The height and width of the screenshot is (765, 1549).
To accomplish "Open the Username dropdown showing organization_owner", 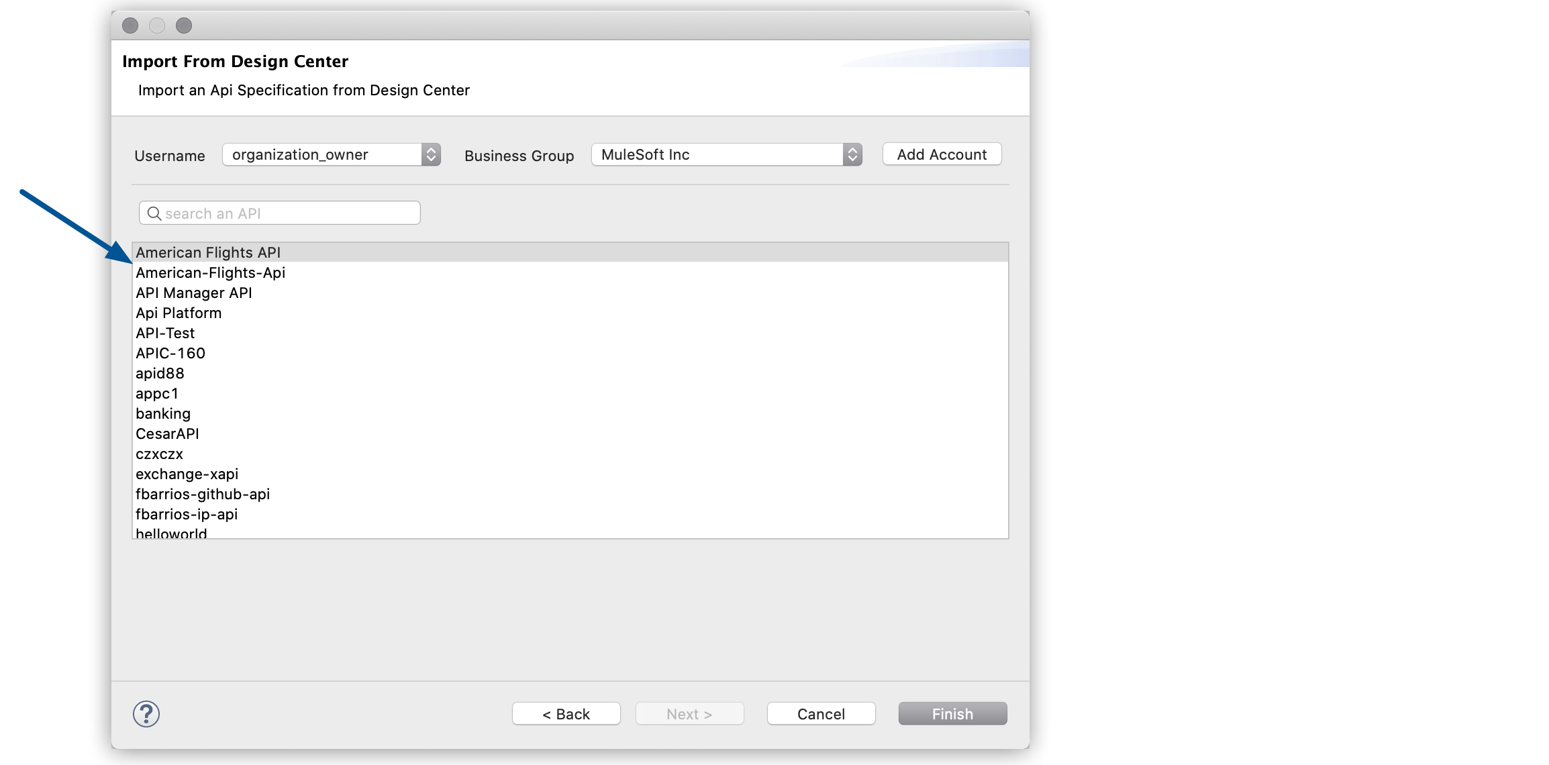I will point(322,154).
